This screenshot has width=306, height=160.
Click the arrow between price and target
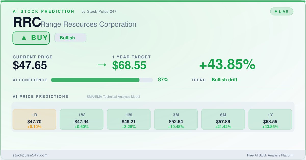click(102, 65)
